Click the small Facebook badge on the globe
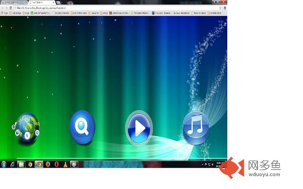This screenshot has width=303, height=189. click(17, 133)
